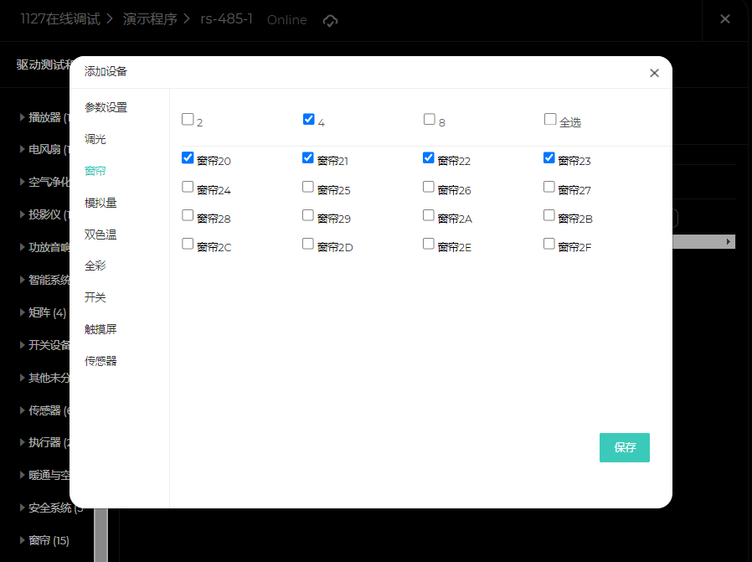The width and height of the screenshot is (752, 562).
Task: Check 窗帘27
Action: click(x=549, y=187)
